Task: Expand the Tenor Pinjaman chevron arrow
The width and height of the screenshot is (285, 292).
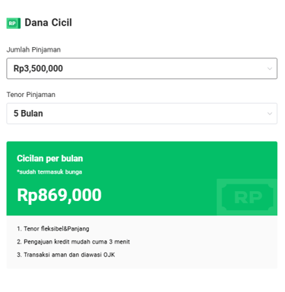Action: click(x=270, y=114)
